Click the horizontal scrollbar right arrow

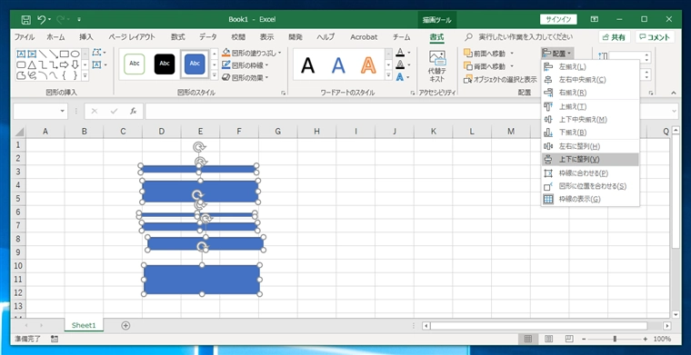(x=666, y=326)
